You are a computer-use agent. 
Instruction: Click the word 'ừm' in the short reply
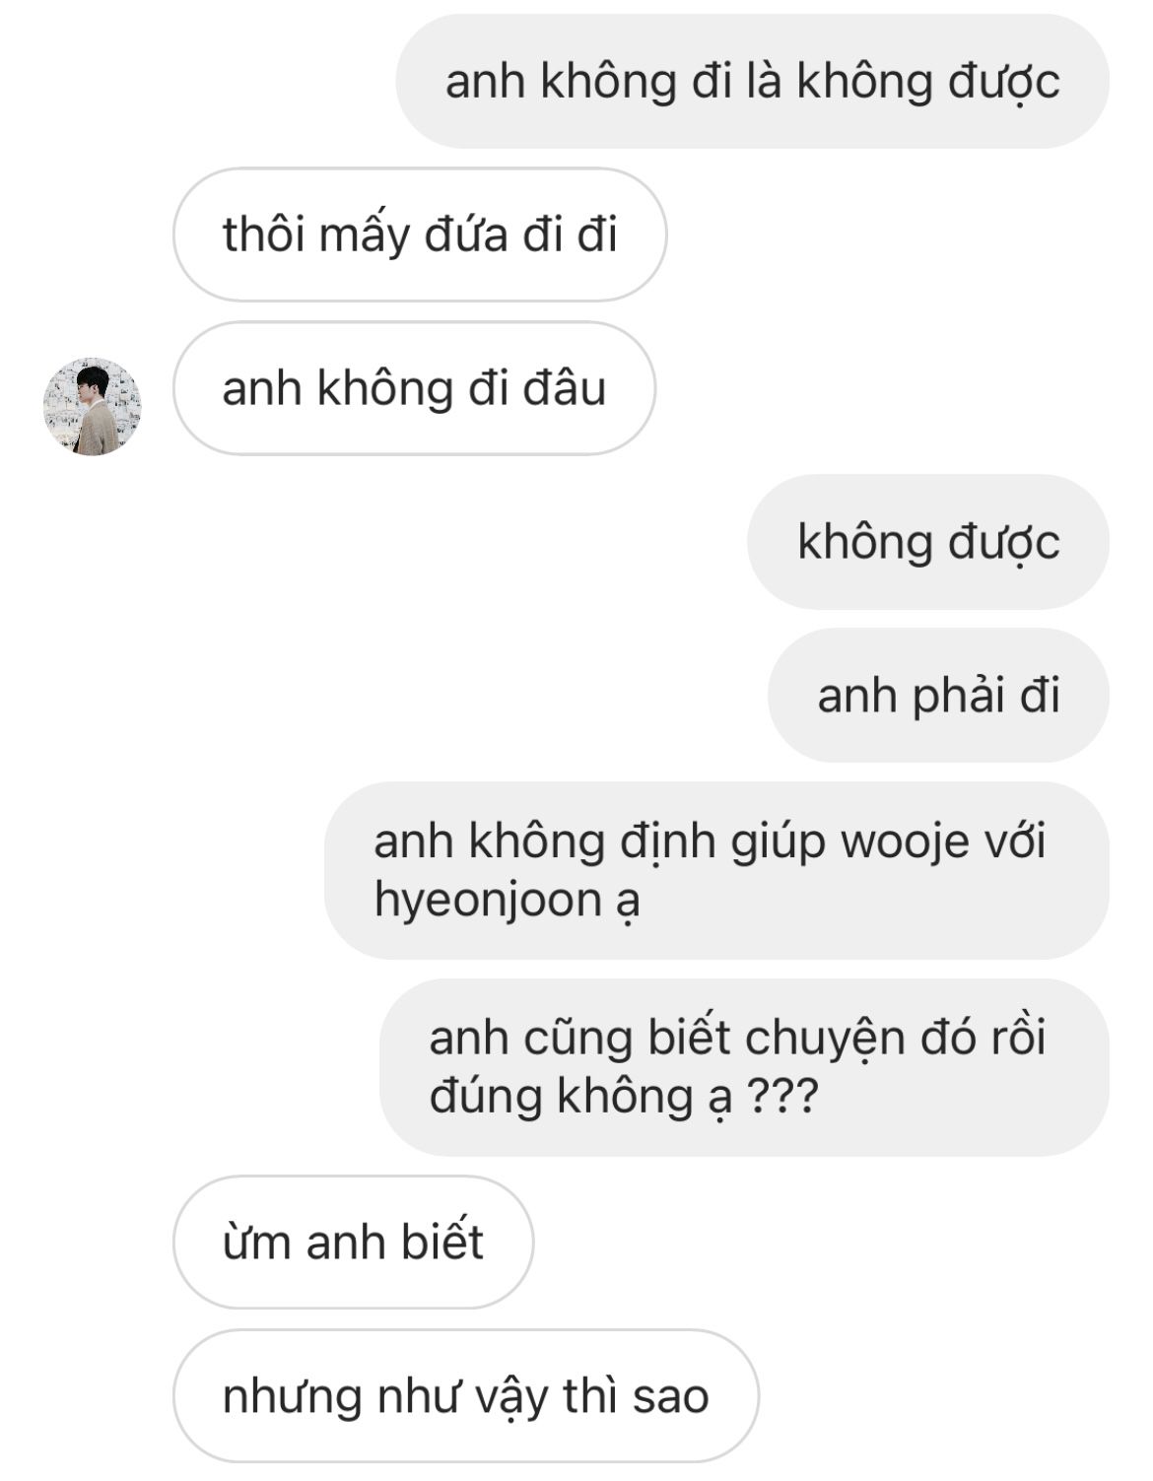click(256, 1242)
